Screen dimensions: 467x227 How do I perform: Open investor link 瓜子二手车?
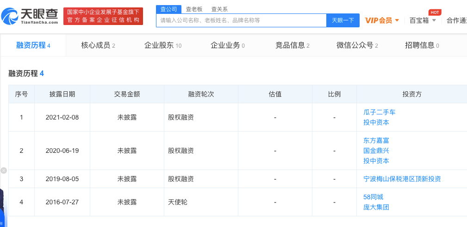pos(380,112)
